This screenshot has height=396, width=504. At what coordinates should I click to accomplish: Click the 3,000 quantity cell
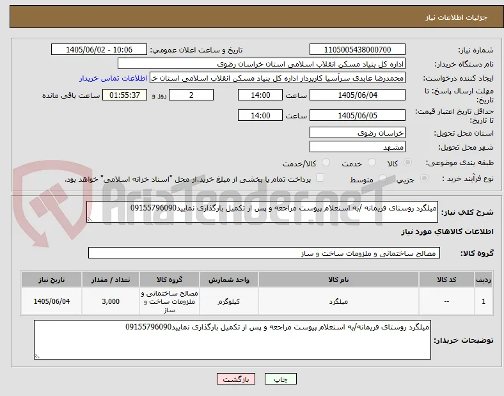pos(111,301)
